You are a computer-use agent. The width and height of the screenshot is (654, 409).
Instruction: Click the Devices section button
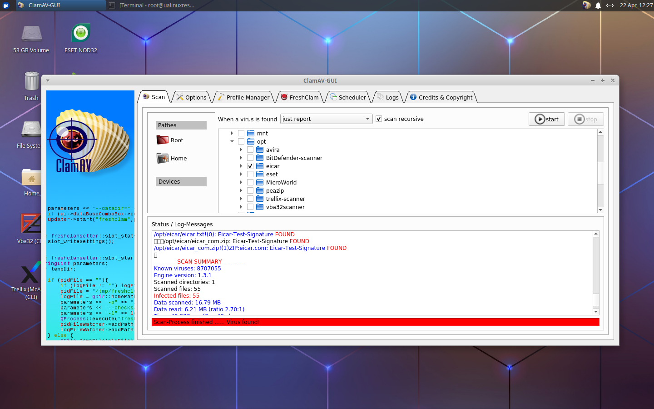181,181
